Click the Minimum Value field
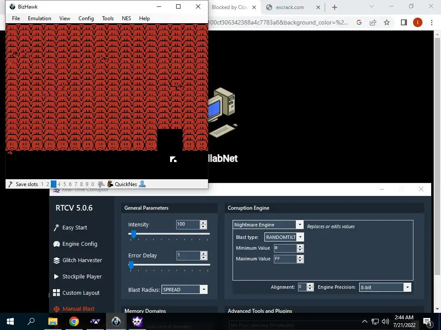 pos(285,248)
